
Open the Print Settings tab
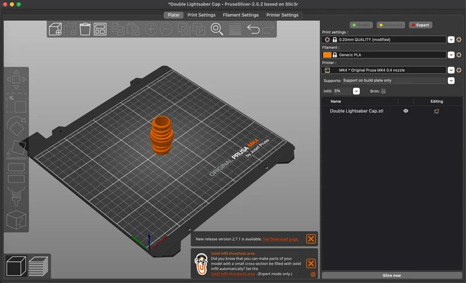(202, 15)
